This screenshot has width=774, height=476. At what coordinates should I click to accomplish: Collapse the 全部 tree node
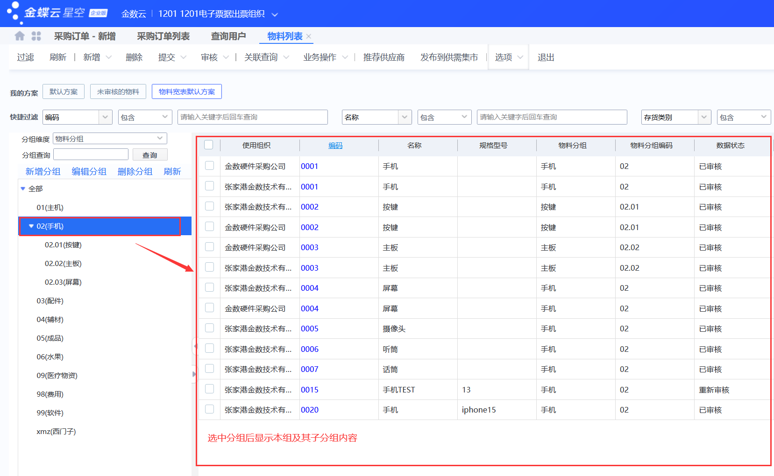click(x=23, y=189)
